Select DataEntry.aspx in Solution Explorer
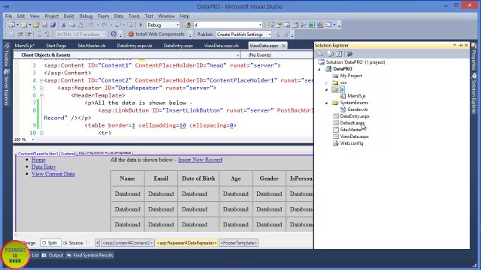This screenshot has width=481, height=270. pyautogui.click(x=355, y=116)
